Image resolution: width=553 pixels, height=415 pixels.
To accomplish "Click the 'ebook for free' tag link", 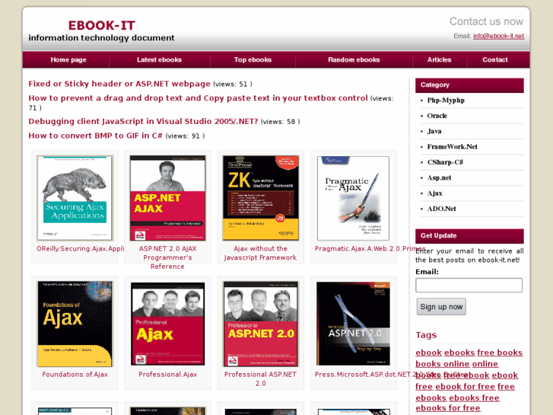I will coord(465,386).
